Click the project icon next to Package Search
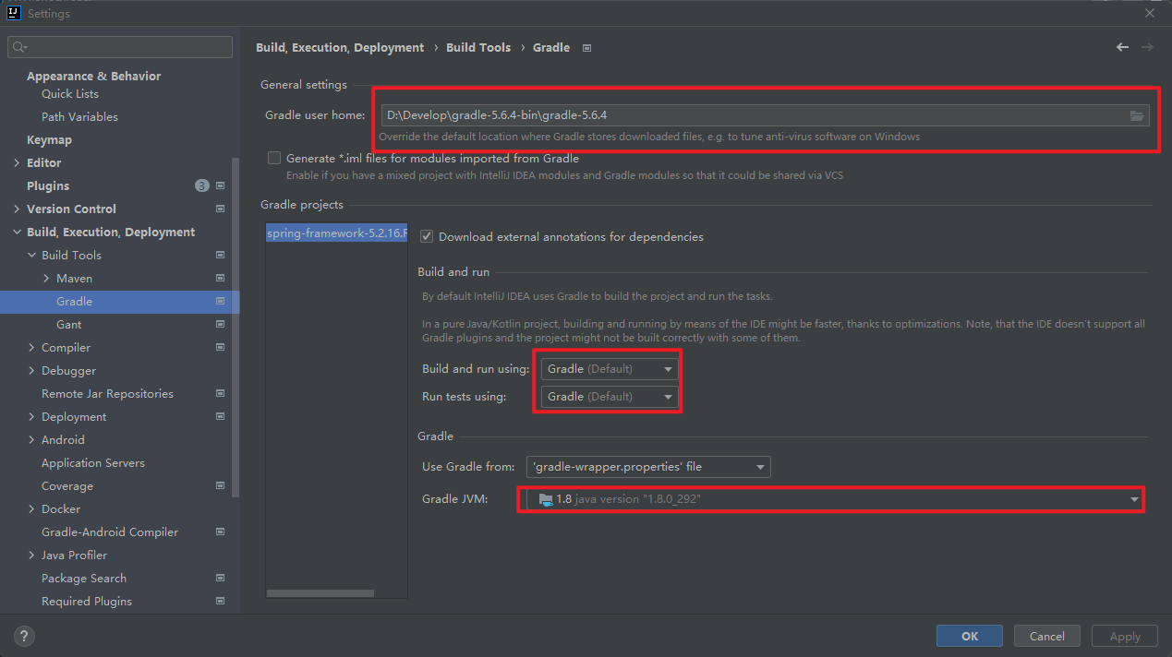The height and width of the screenshot is (657, 1172). click(x=220, y=578)
